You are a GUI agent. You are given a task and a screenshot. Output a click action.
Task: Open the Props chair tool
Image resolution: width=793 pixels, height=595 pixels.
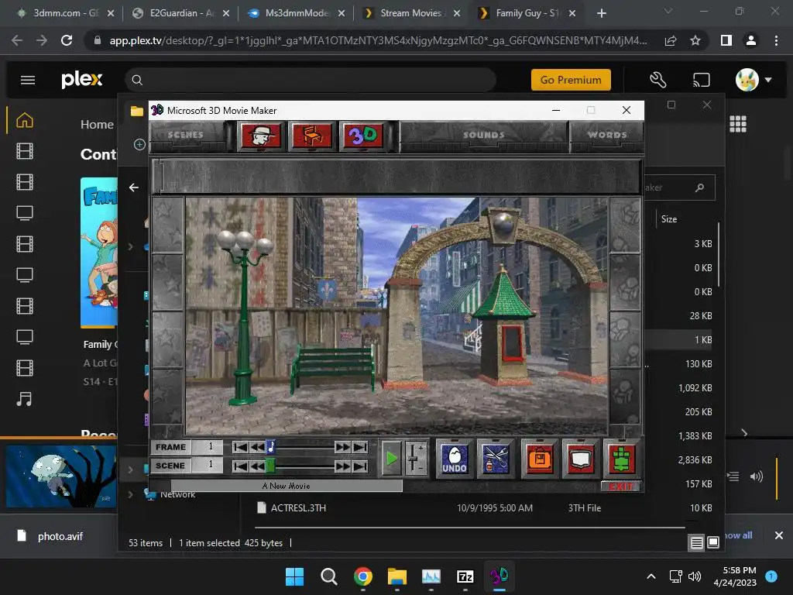[x=311, y=136]
